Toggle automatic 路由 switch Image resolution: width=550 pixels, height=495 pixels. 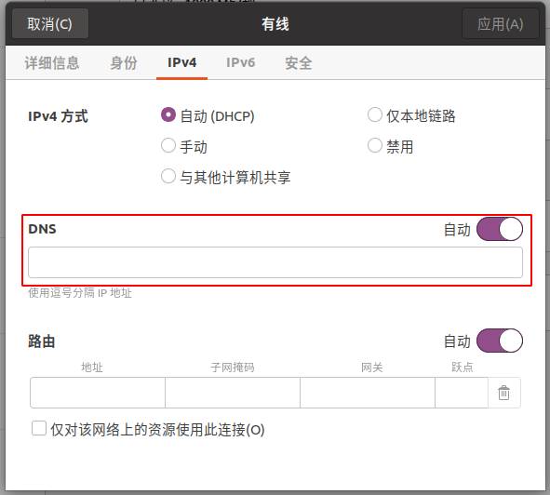[x=500, y=341]
